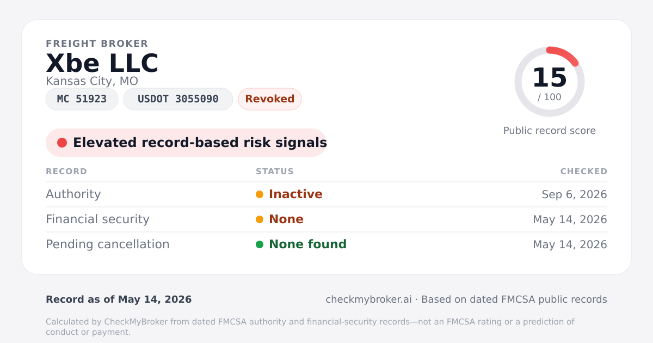The height and width of the screenshot is (343, 653).
Task: Click the Public record score label
Action: (x=550, y=131)
